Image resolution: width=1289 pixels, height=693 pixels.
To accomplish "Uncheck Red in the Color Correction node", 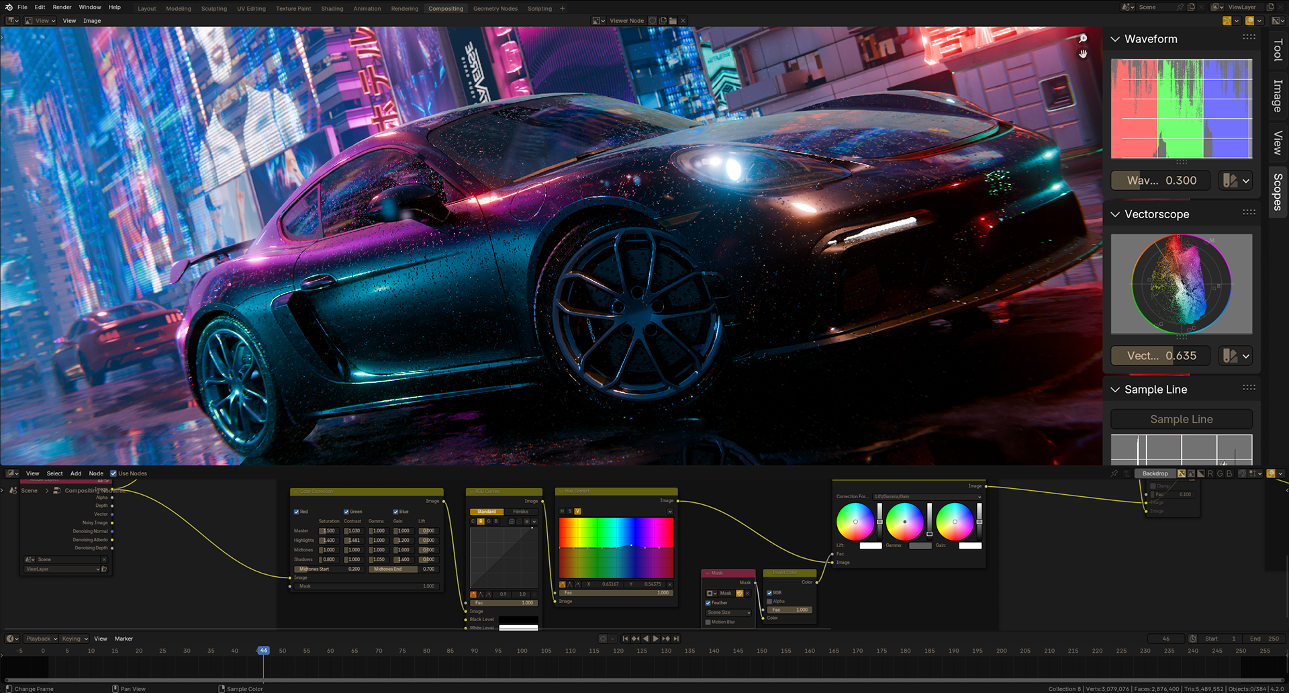I will (x=296, y=512).
